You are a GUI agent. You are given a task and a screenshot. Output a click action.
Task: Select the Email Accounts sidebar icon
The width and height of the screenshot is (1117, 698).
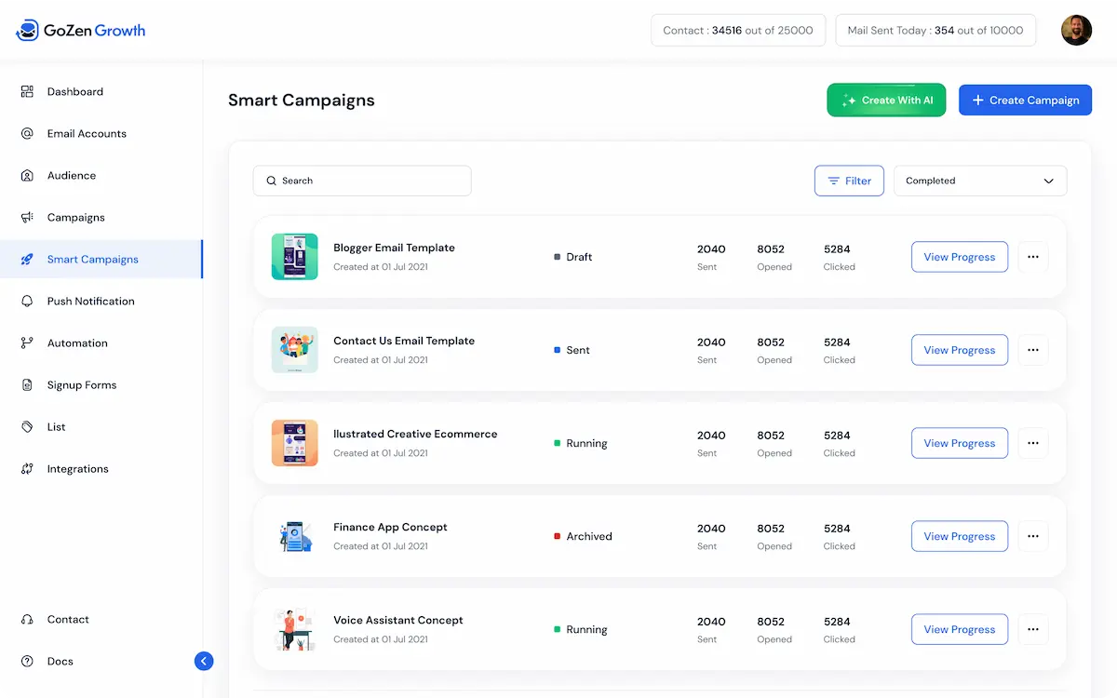coord(27,133)
